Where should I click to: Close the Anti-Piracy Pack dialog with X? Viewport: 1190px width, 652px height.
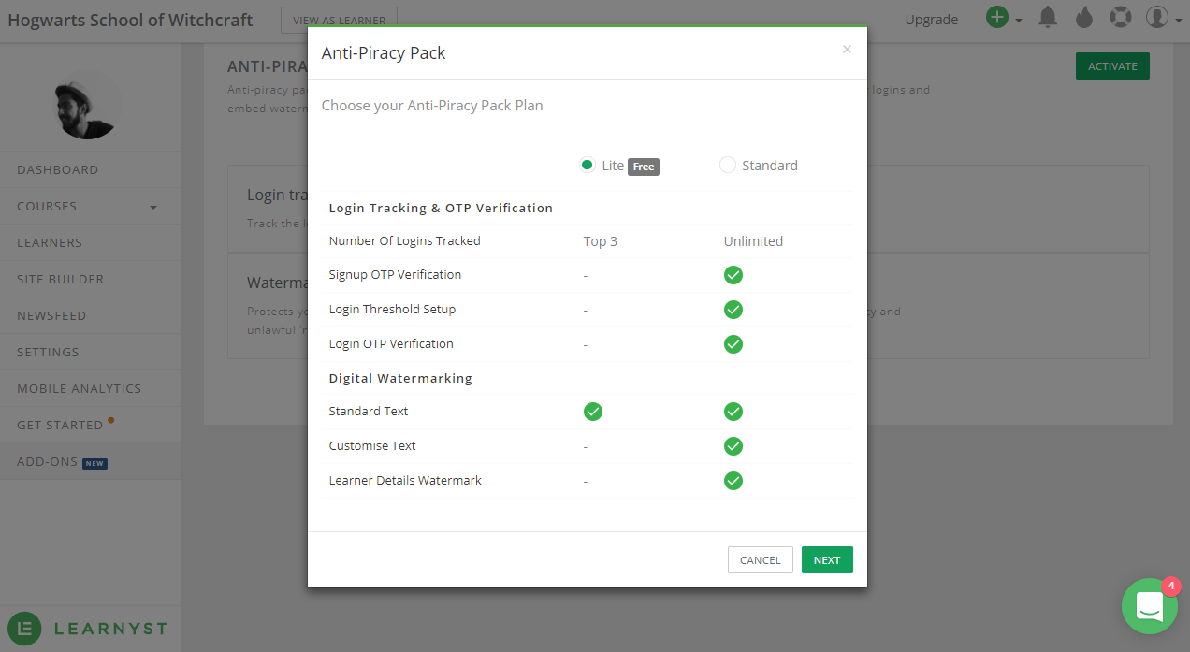pyautogui.click(x=847, y=50)
